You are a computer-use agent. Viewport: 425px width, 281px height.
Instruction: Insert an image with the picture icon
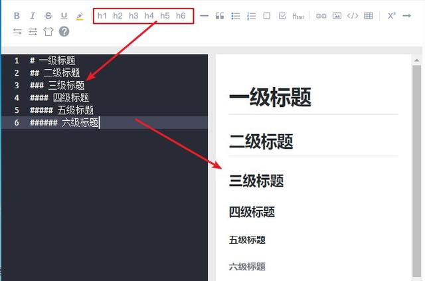pos(337,16)
